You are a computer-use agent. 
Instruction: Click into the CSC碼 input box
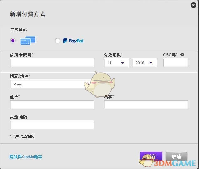[176, 63]
